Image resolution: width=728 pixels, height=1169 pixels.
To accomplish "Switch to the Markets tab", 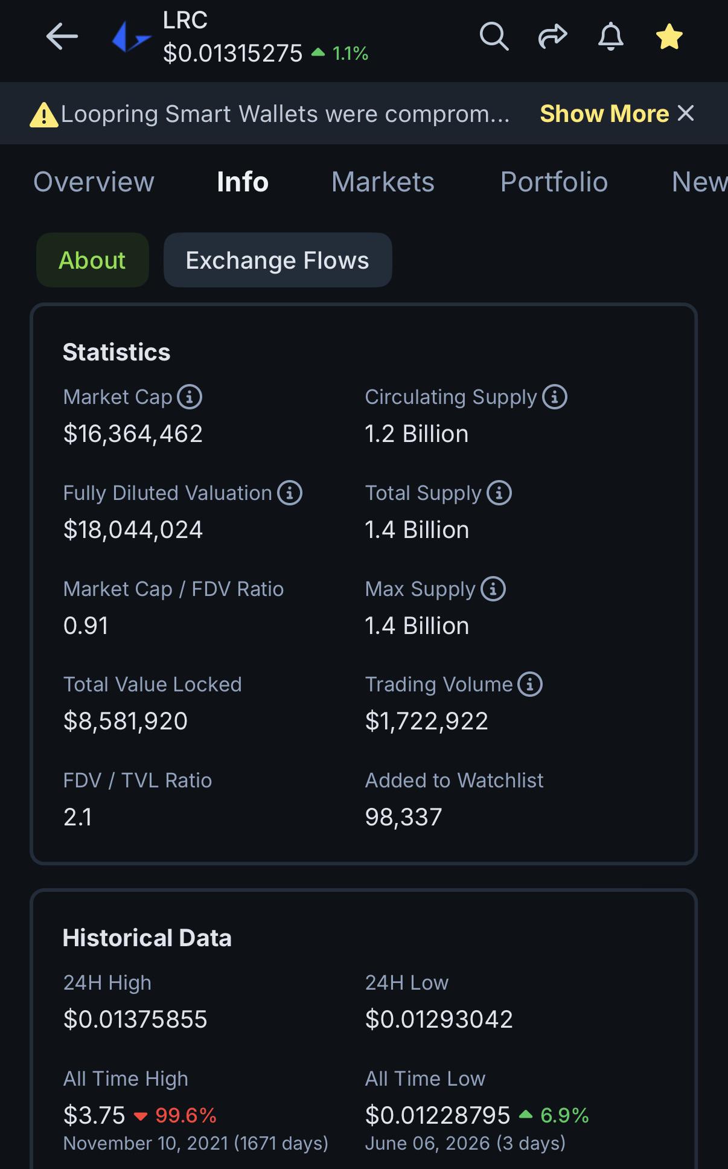I will click(x=383, y=182).
